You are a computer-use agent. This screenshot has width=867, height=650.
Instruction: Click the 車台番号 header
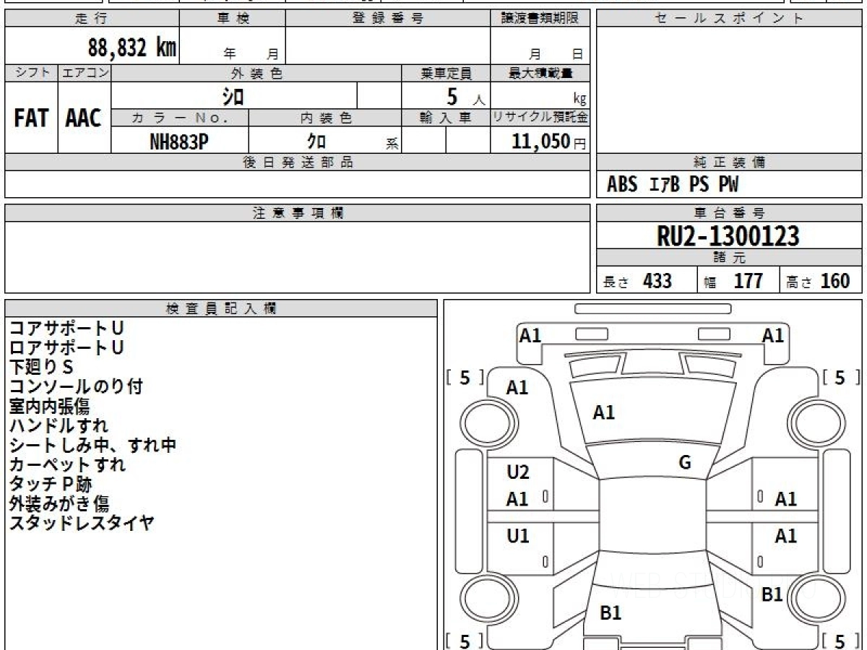(x=730, y=213)
